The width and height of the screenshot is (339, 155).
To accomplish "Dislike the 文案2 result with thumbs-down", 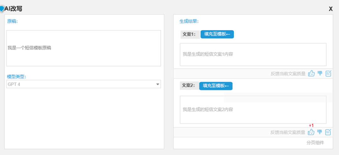I will 320,132.
